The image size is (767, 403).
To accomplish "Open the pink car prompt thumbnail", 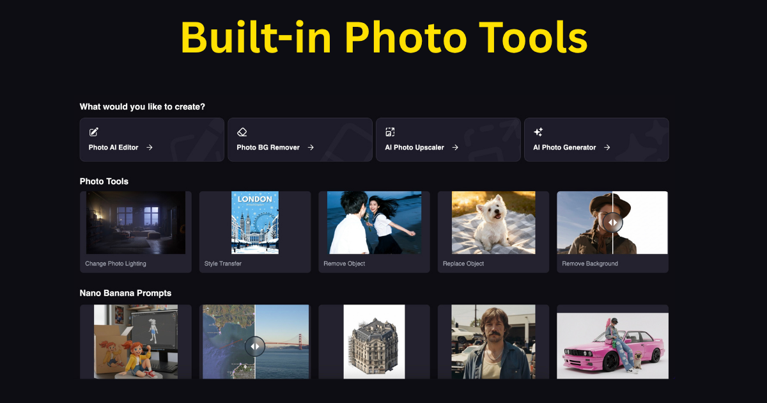I will [612, 345].
